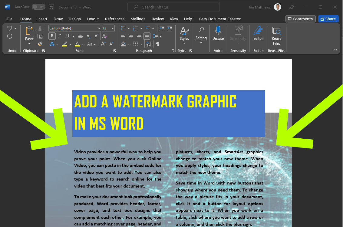The image size is (343, 227).
Task: Click the Cut scissors icon
Action: tap(40, 29)
